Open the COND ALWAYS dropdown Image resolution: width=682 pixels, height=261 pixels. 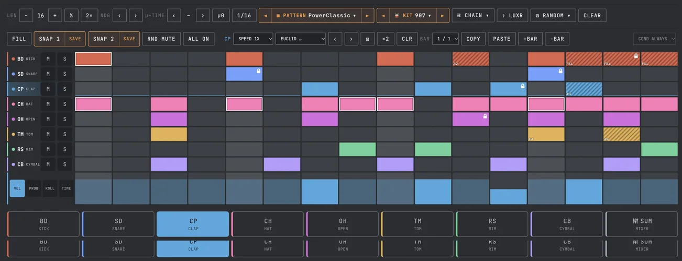pos(654,39)
